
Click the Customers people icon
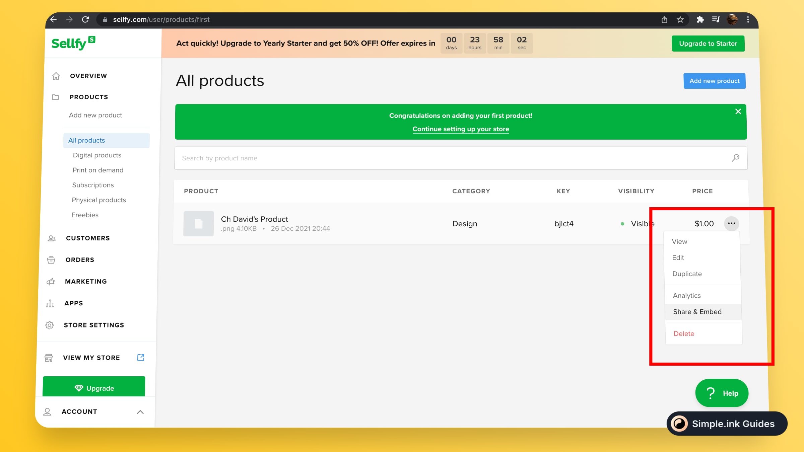tap(52, 238)
